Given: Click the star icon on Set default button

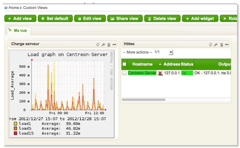Looking at the screenshot, I should [x=43, y=19].
